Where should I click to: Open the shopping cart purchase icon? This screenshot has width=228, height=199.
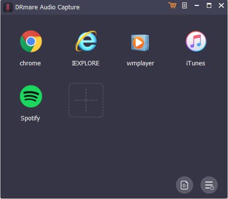[x=172, y=5]
